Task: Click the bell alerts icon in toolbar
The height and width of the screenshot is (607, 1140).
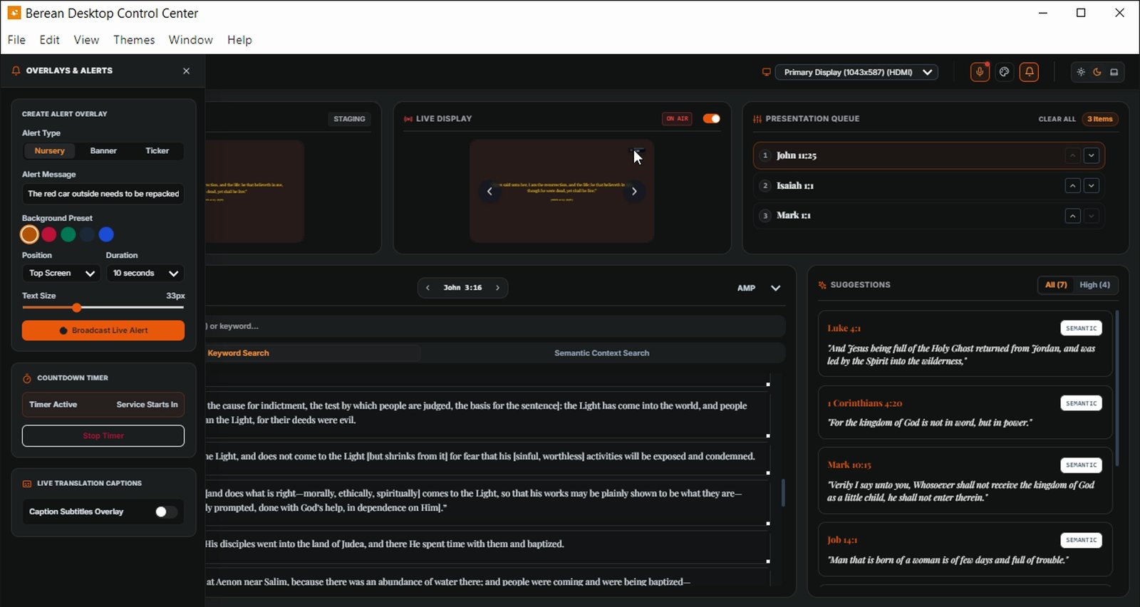Action: click(x=1029, y=72)
